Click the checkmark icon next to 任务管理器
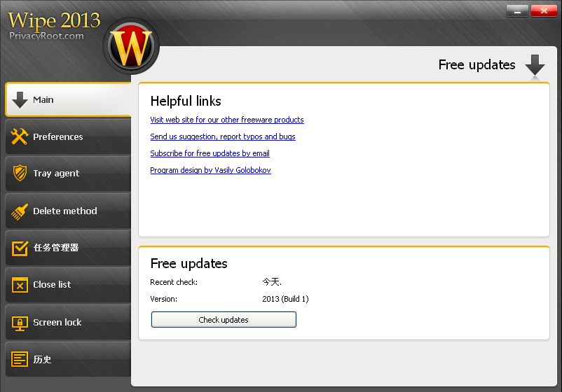Viewport: 562px width, 392px height. 20,248
